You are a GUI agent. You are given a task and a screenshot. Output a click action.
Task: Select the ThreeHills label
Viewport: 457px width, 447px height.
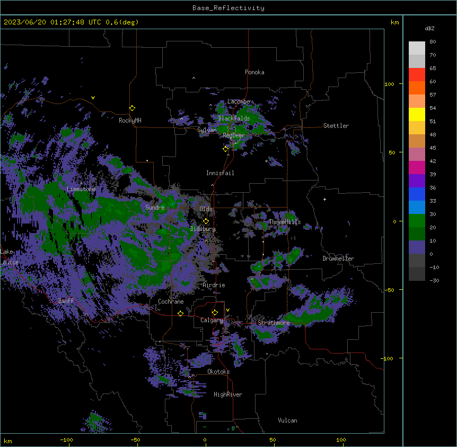(x=285, y=222)
